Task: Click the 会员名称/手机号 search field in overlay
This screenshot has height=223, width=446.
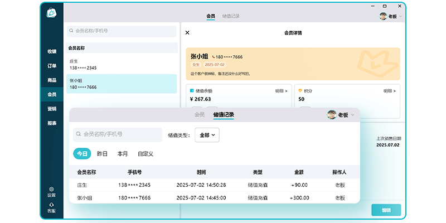Action: [x=118, y=134]
